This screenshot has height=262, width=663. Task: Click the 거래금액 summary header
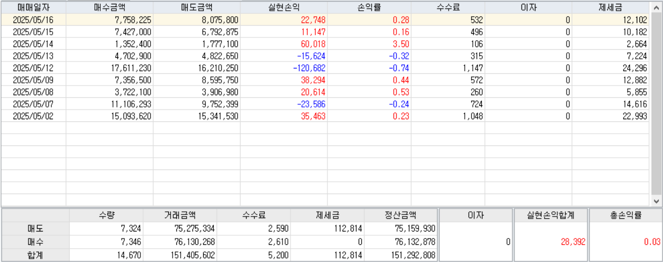pyautogui.click(x=180, y=215)
